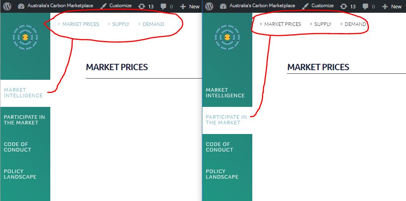Open highlighted Participate in the Market in the right sidebar
Screen dimensions: 406x201
coord(226,120)
